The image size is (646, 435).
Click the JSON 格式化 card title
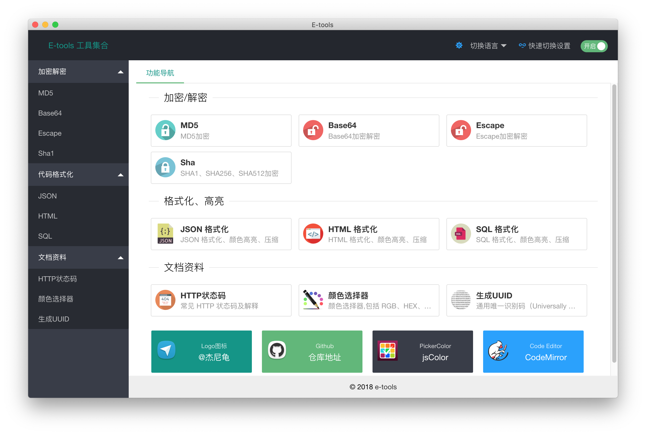(x=204, y=229)
